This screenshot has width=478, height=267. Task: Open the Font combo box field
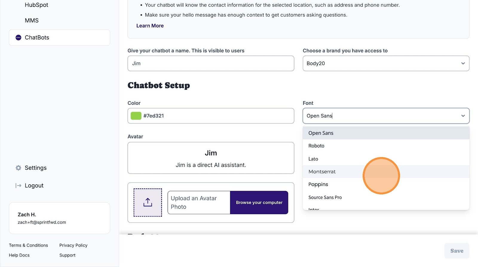pos(379,116)
